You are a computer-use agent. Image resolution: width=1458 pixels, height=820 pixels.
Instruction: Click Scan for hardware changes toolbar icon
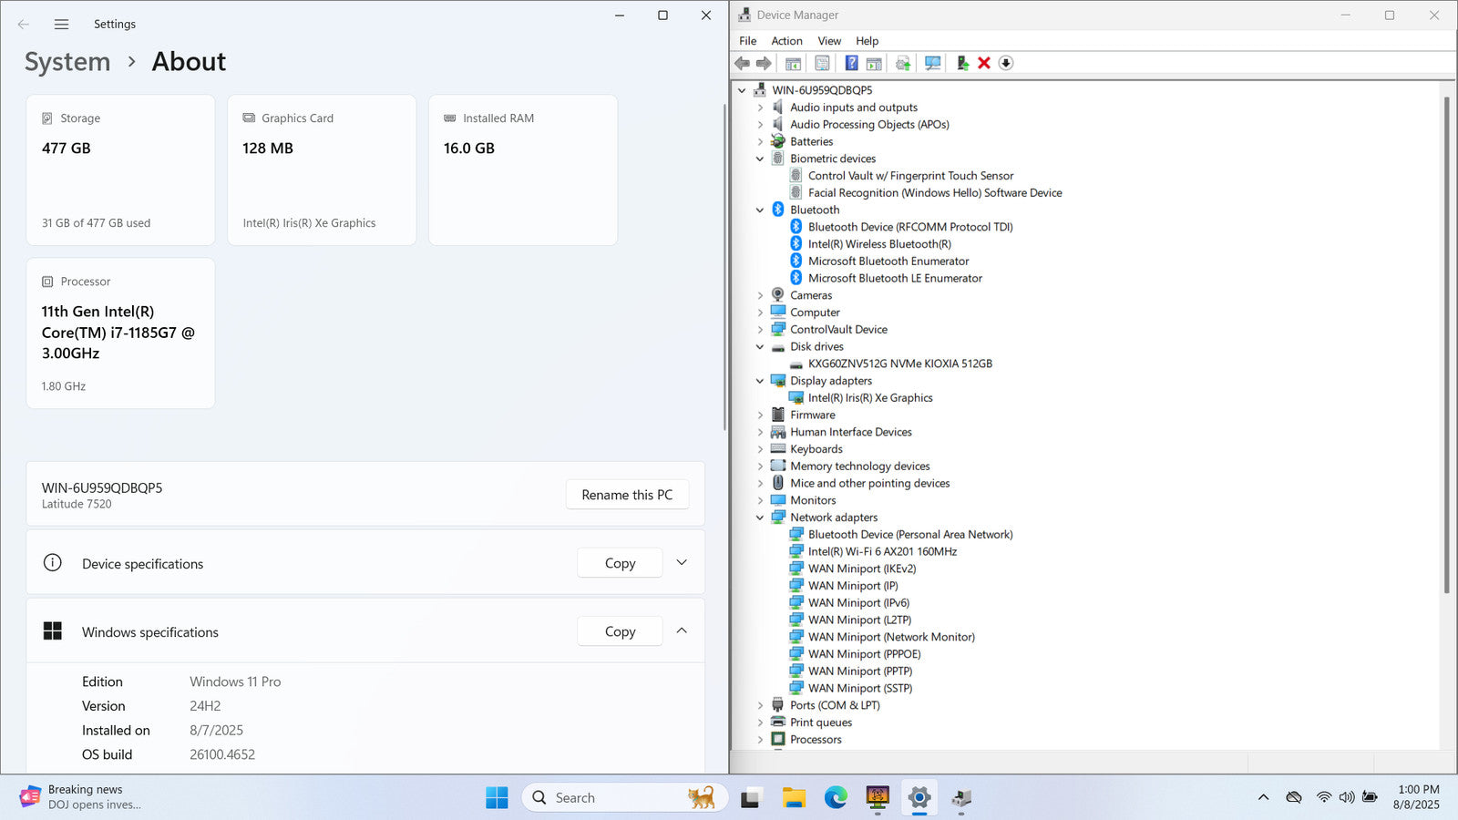coord(932,63)
